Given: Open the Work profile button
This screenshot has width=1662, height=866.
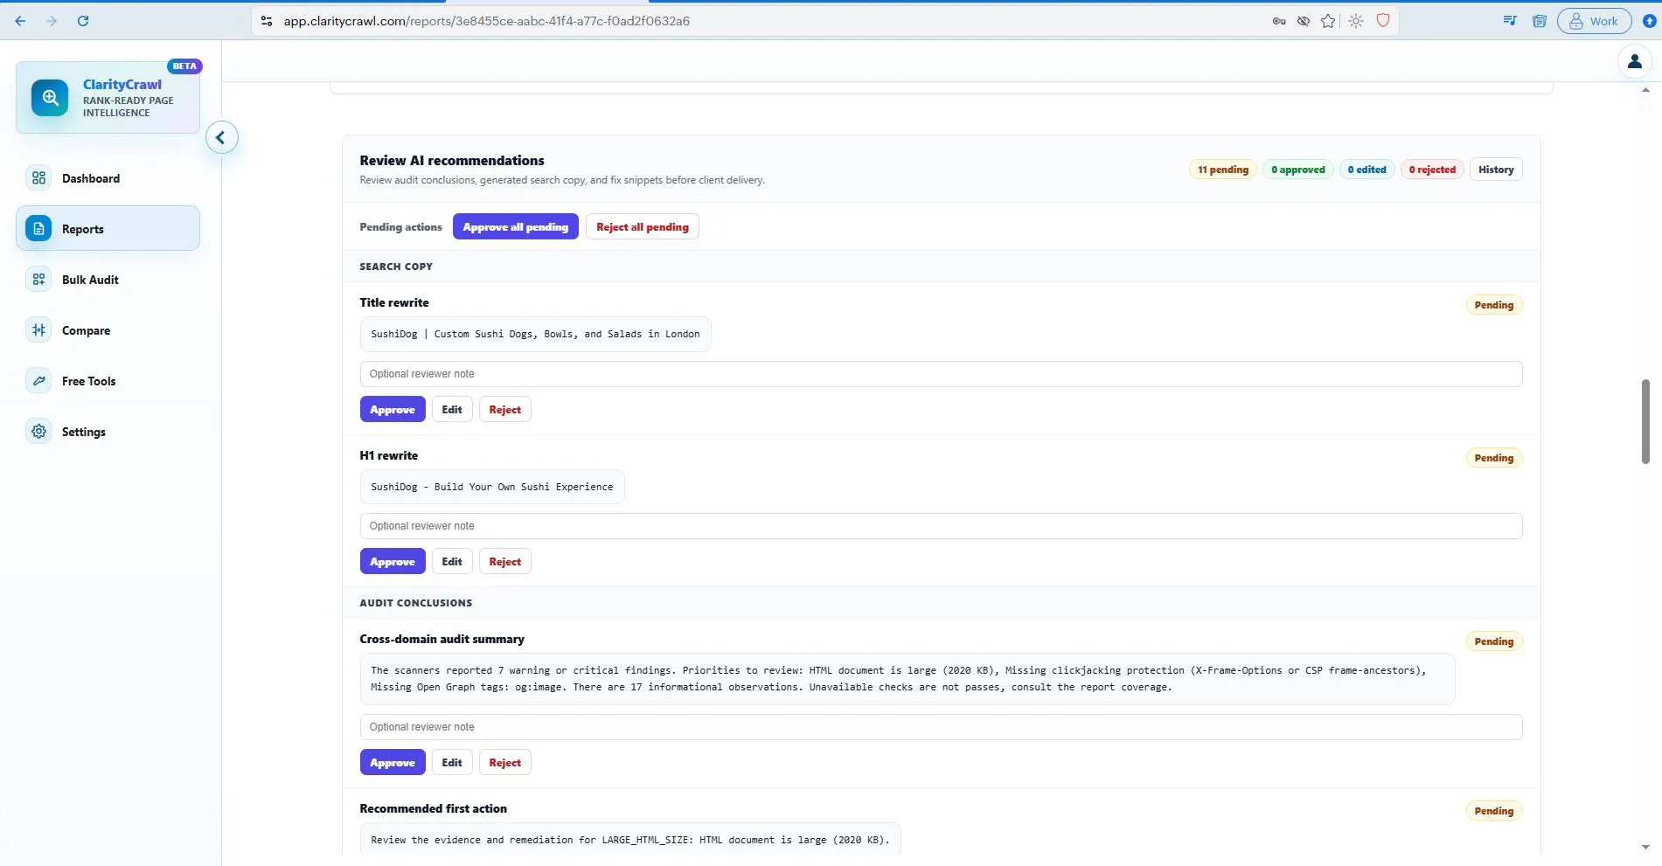Looking at the screenshot, I should tap(1594, 21).
